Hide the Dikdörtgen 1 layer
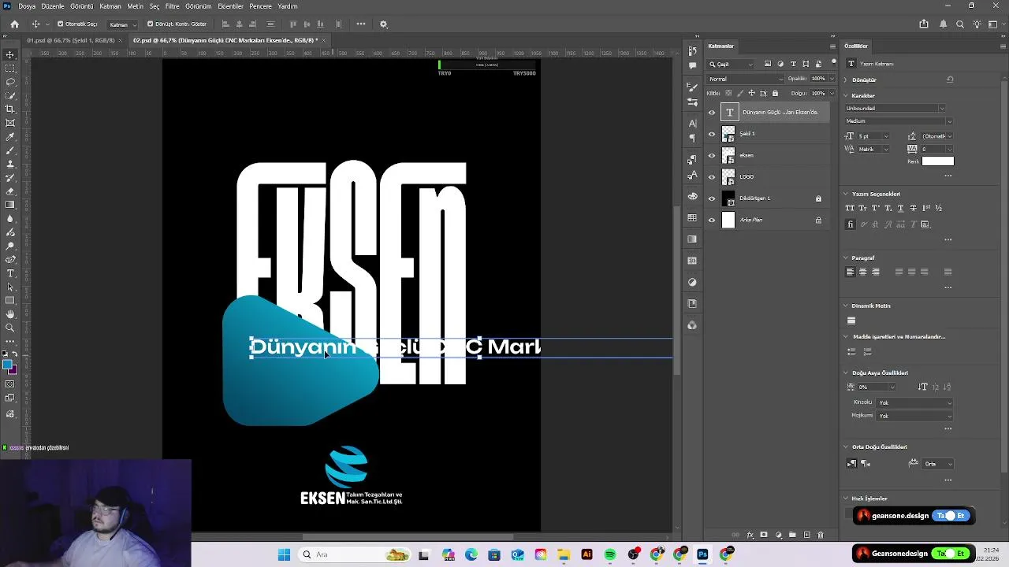Image resolution: width=1009 pixels, height=567 pixels. pyautogui.click(x=712, y=198)
